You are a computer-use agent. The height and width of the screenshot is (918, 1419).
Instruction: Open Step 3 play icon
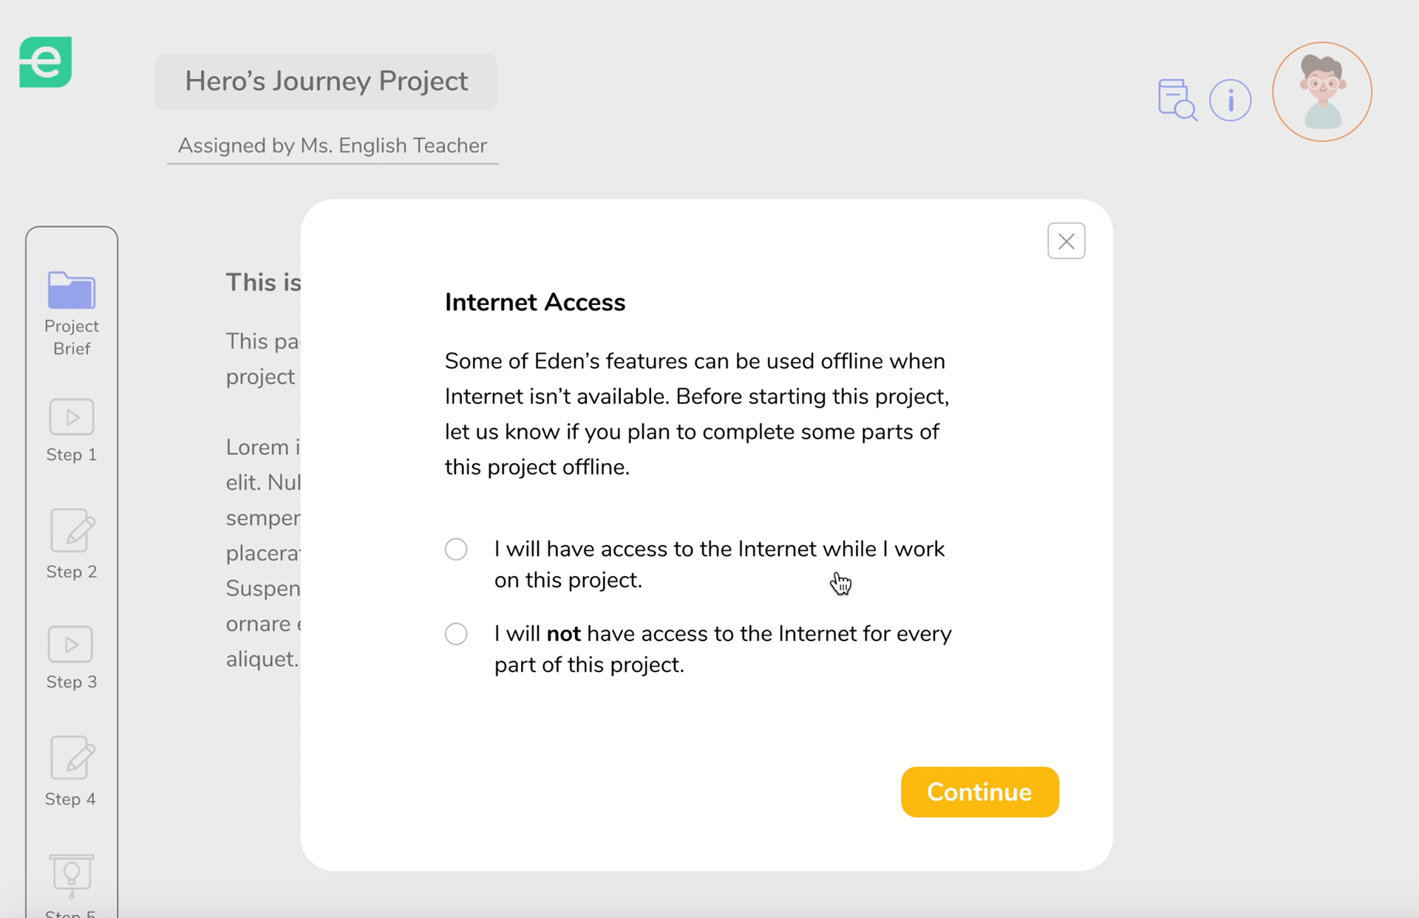coord(71,644)
